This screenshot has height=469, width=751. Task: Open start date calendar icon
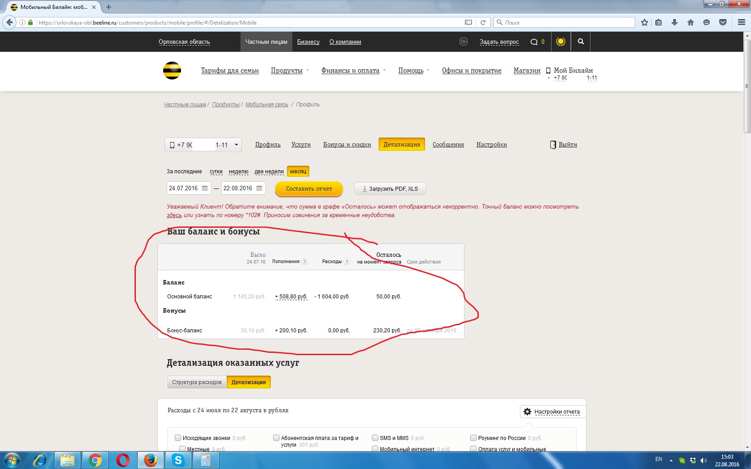(x=205, y=188)
